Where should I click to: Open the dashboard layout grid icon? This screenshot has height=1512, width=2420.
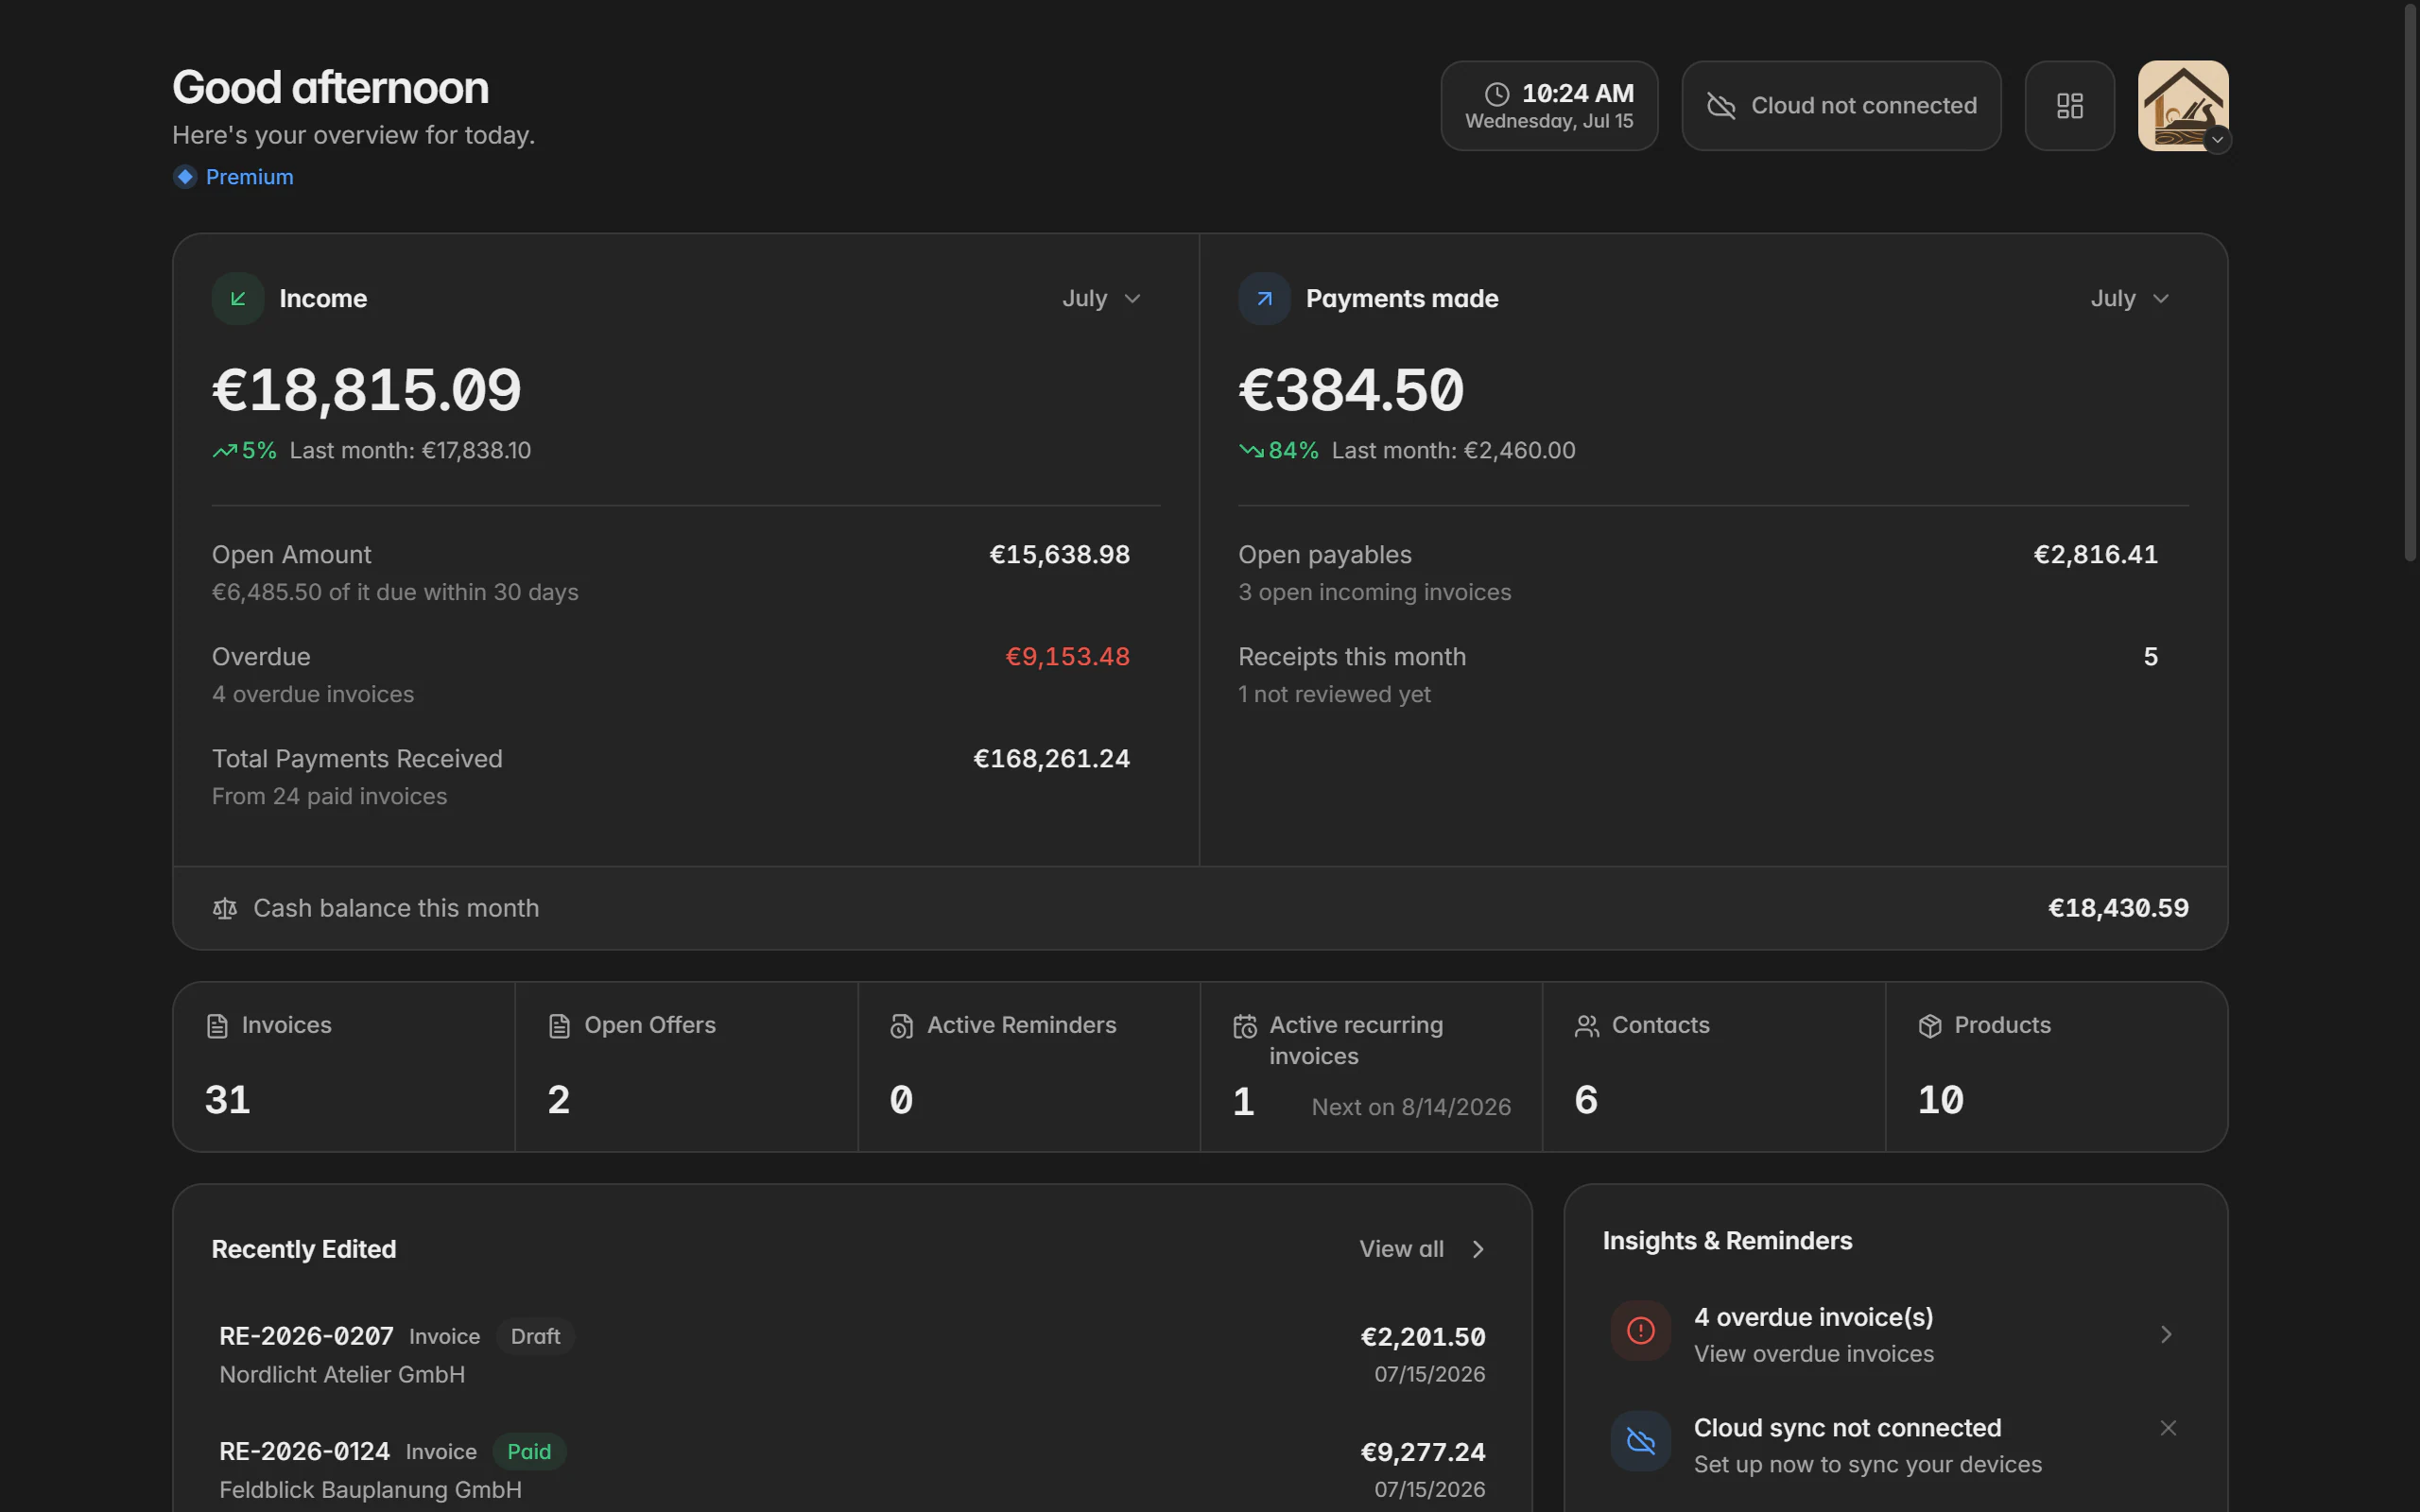[2069, 106]
